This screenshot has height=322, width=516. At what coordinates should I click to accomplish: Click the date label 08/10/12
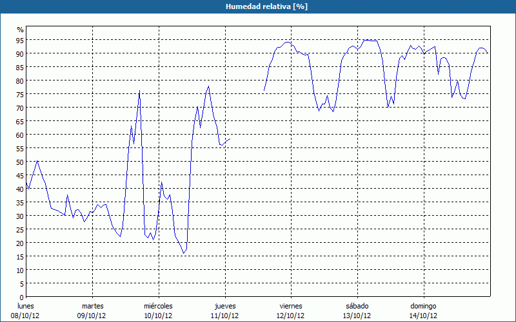tap(26, 316)
